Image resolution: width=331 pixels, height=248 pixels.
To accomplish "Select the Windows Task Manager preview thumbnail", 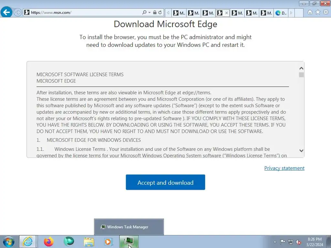I will [x=129, y=227].
